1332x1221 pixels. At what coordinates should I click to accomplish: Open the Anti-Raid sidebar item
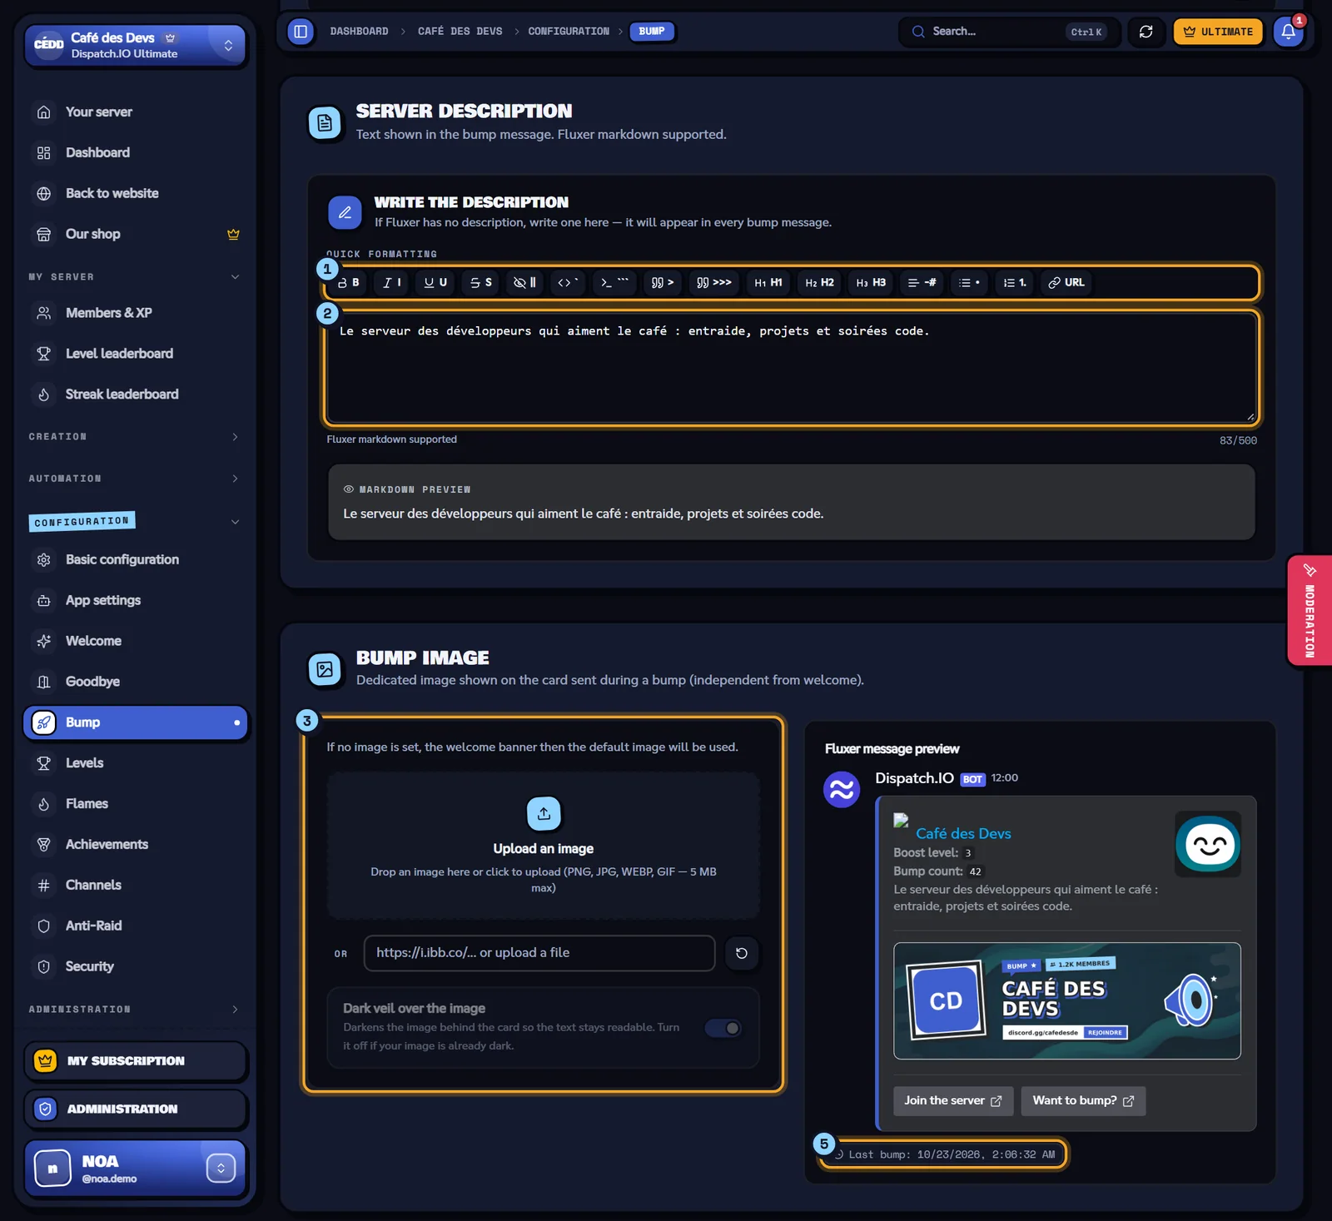tap(136, 926)
